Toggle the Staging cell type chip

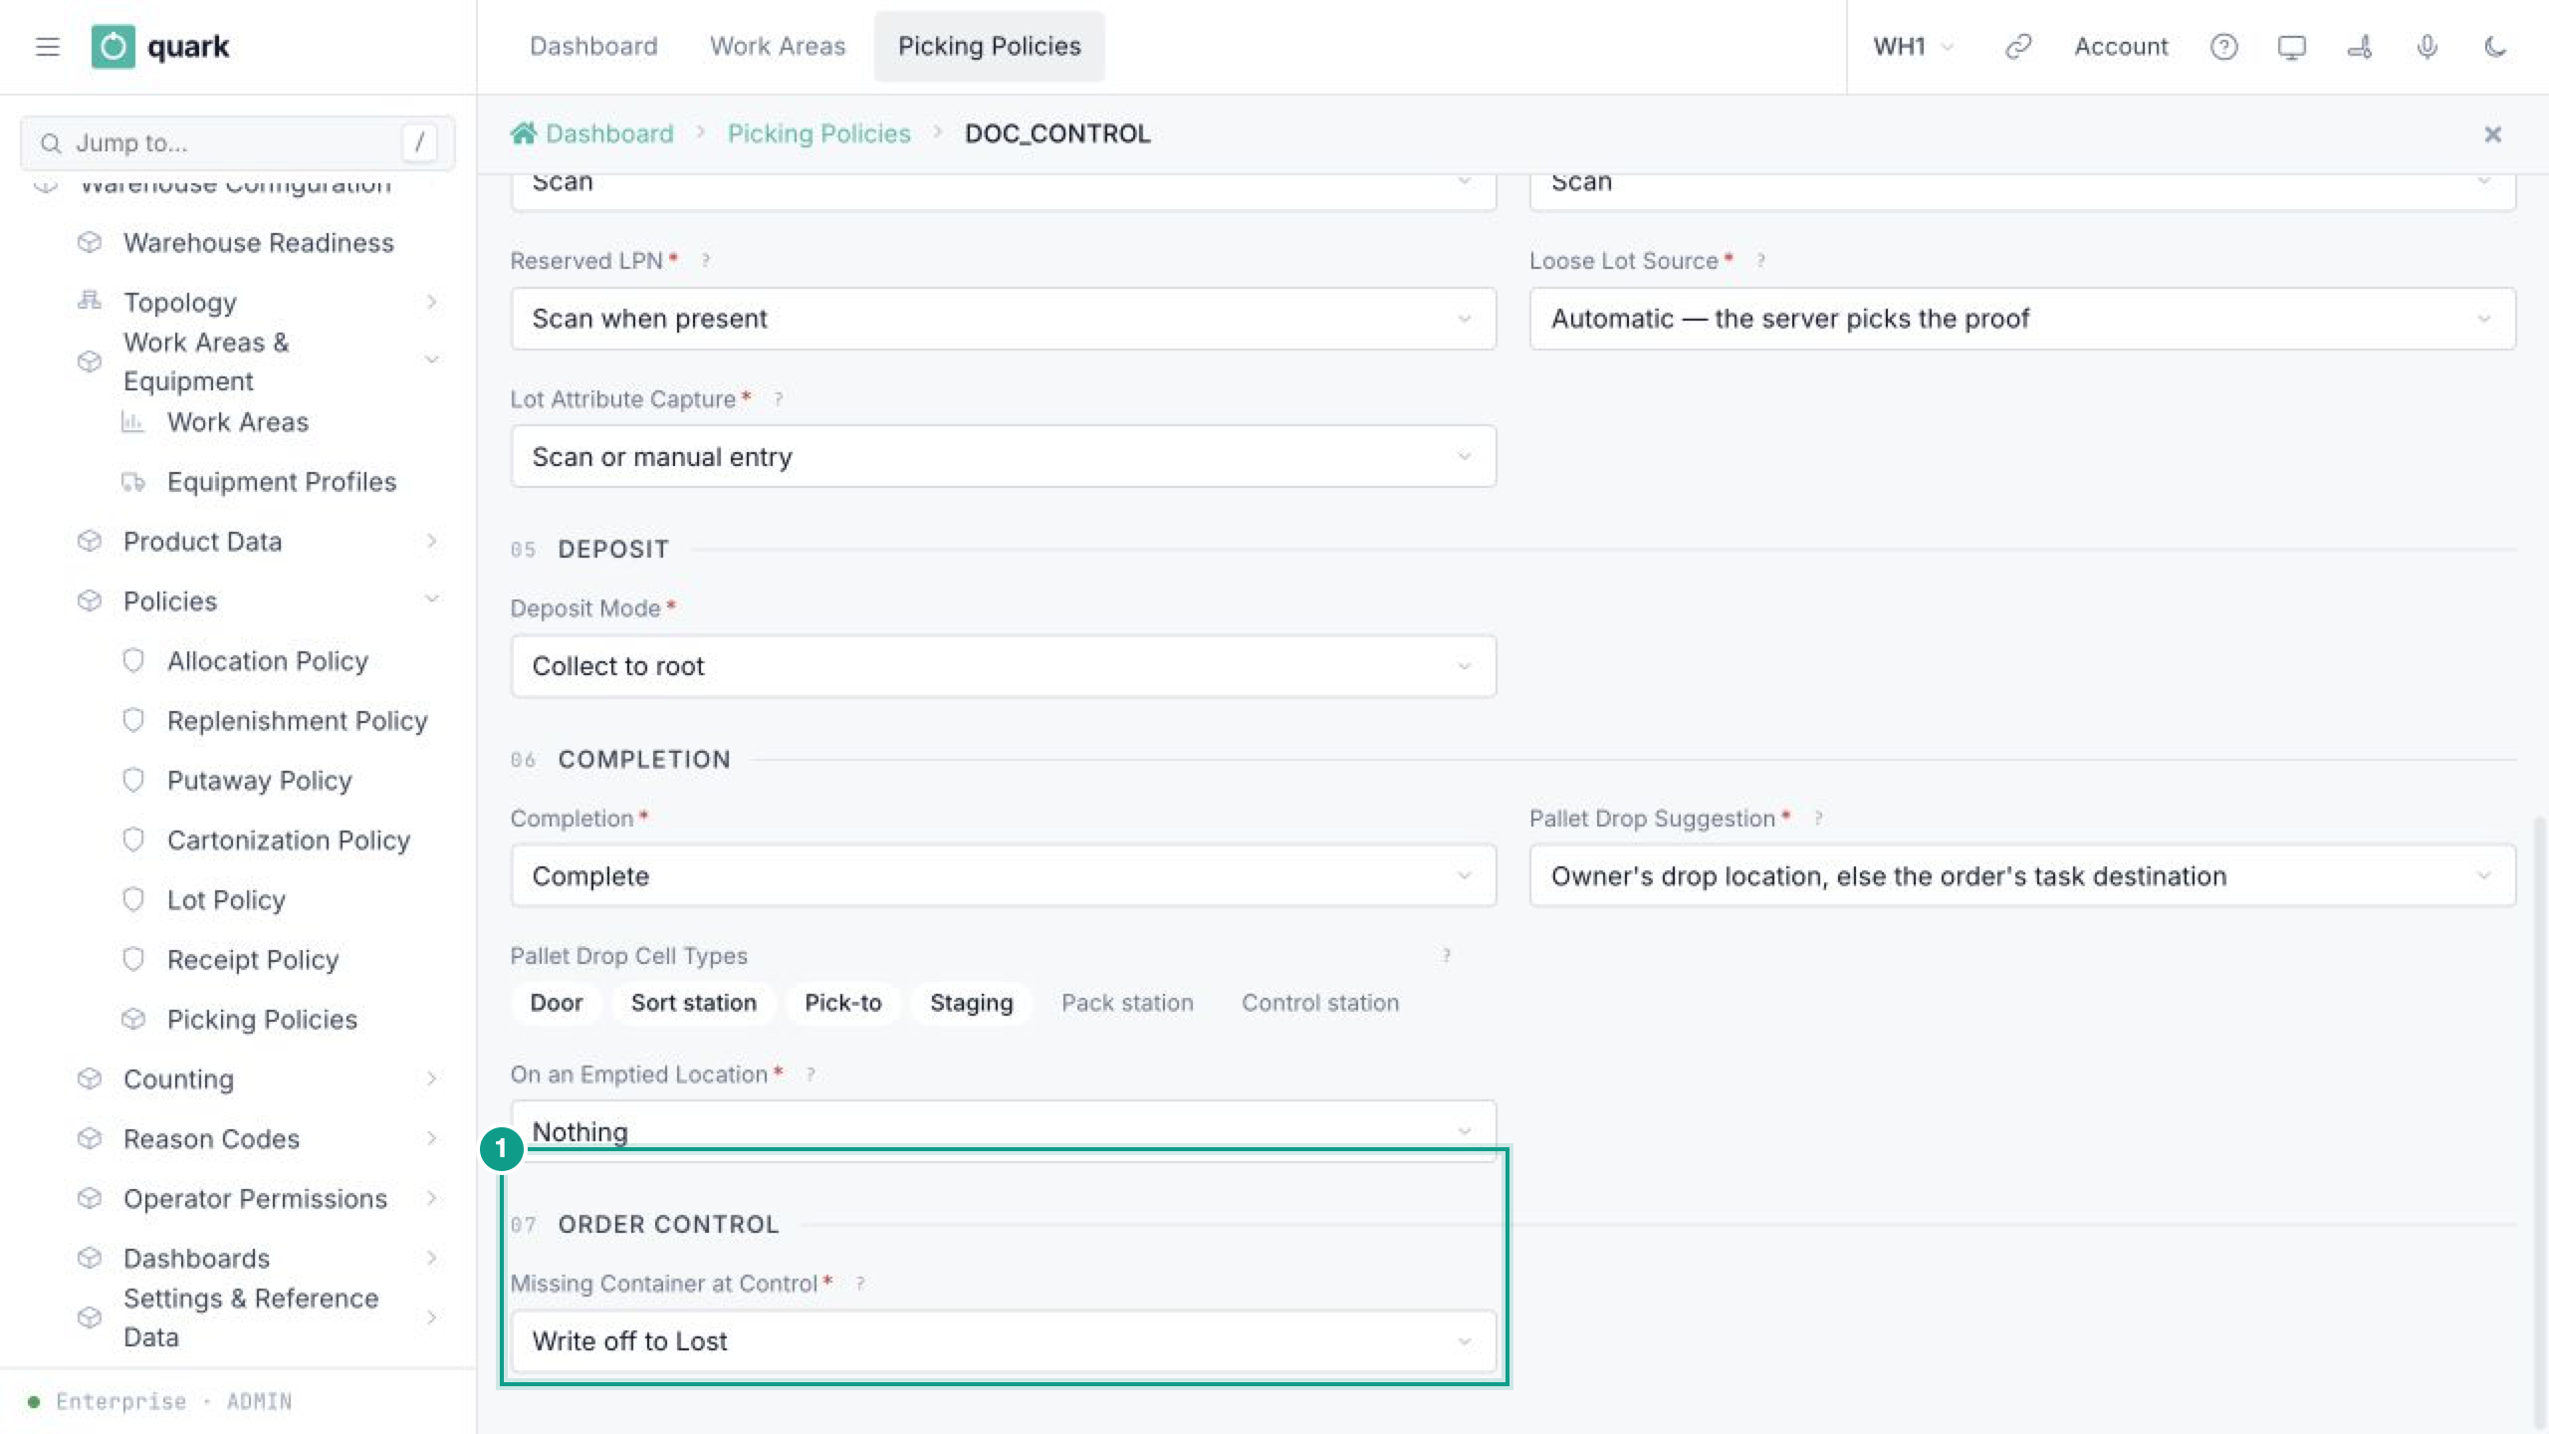[x=972, y=1003]
